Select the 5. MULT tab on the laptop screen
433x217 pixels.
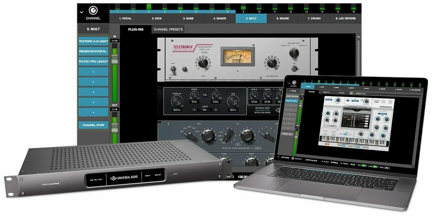367,89
